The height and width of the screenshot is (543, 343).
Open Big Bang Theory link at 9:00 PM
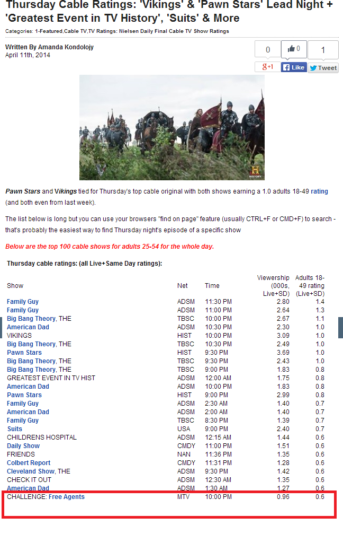click(x=31, y=370)
